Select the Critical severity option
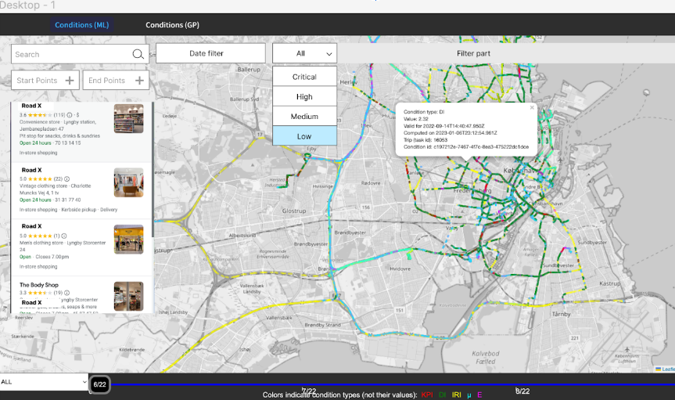675x400 pixels. (304, 77)
